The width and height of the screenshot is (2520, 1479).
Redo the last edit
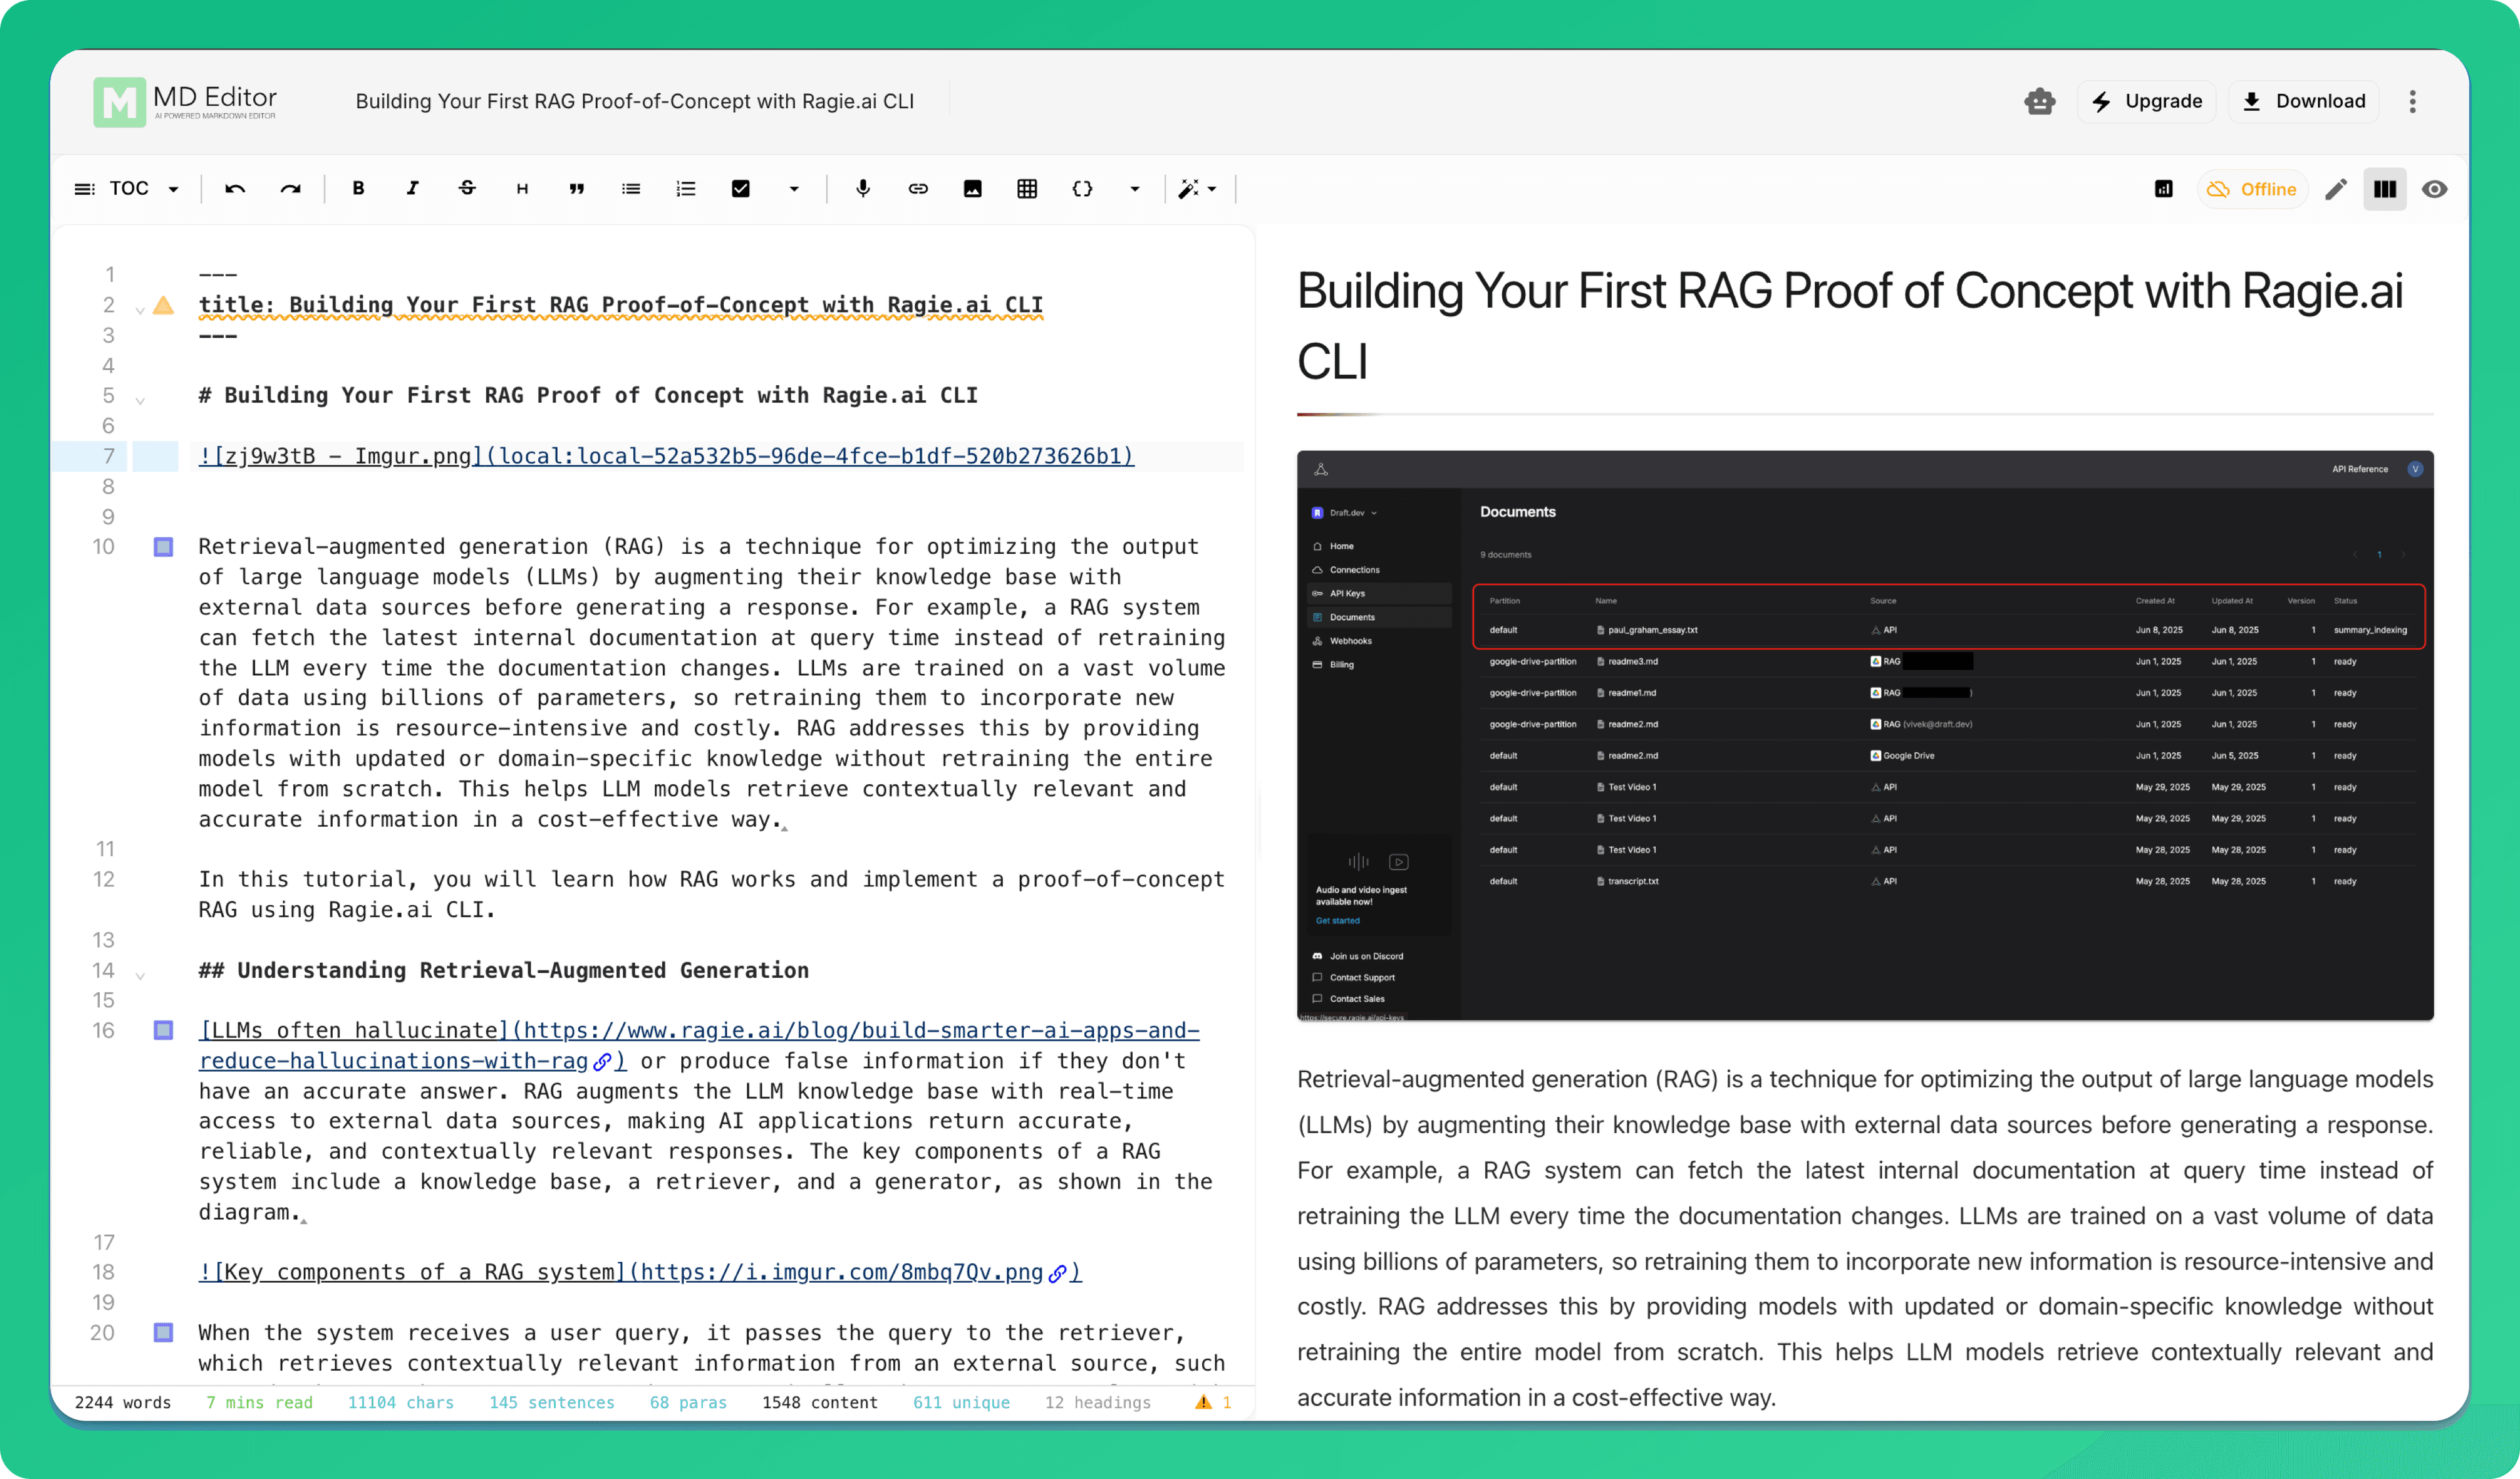(x=290, y=189)
